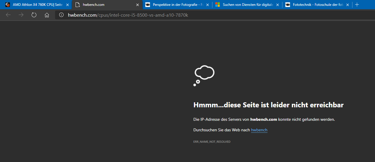Close the hwbench.com tab
The image size is (375, 162).
coord(138,5)
